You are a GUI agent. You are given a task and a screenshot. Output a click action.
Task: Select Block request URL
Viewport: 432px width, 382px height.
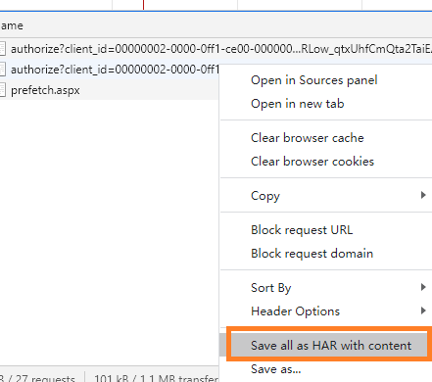(x=302, y=230)
